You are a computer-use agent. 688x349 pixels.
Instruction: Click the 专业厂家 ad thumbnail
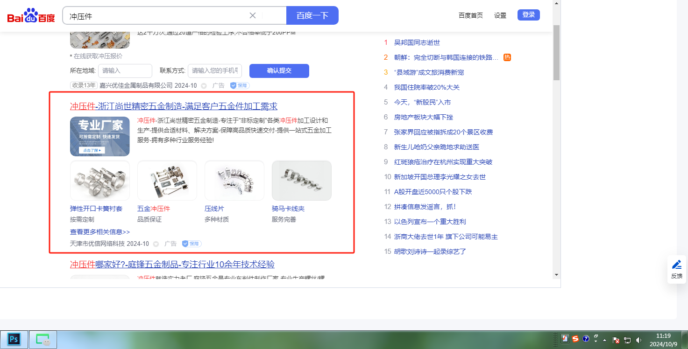tap(100, 136)
